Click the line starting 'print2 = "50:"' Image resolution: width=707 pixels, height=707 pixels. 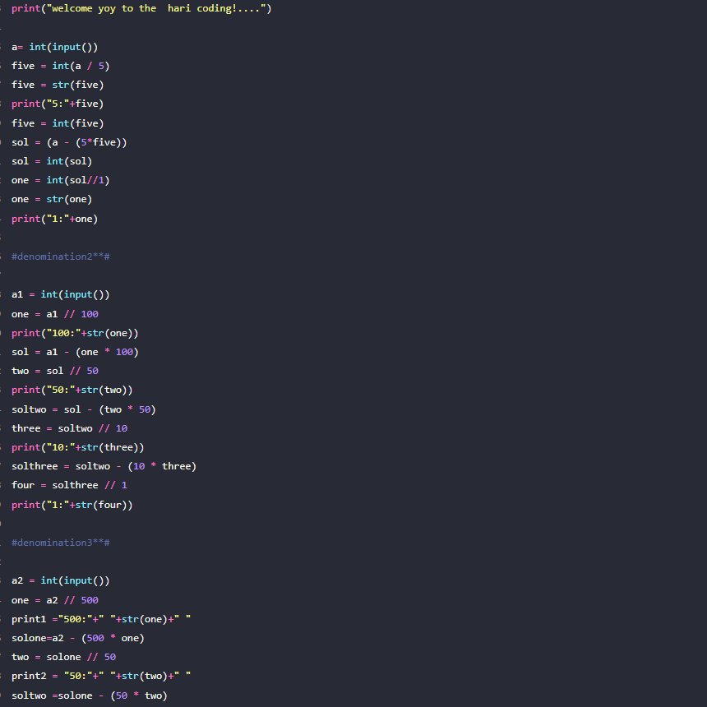[101, 676]
